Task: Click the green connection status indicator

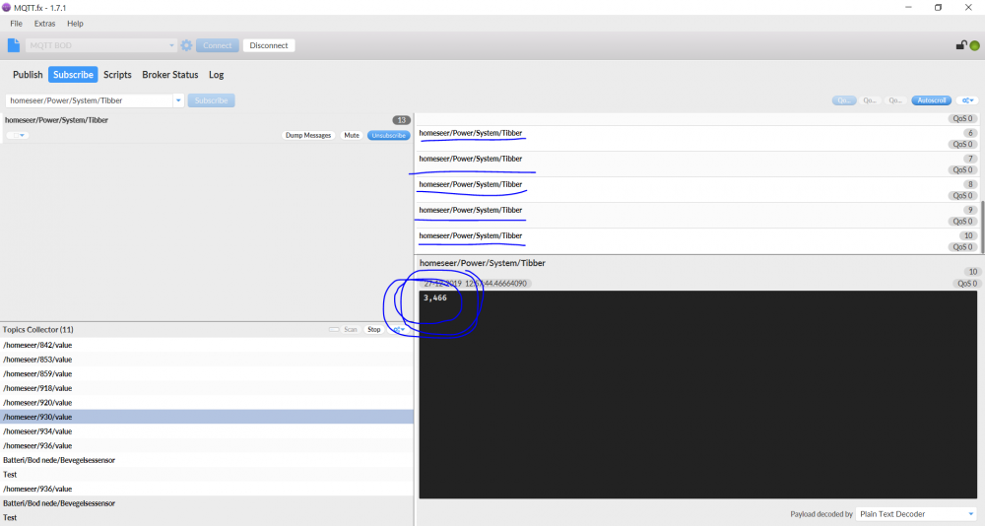Action: point(974,45)
